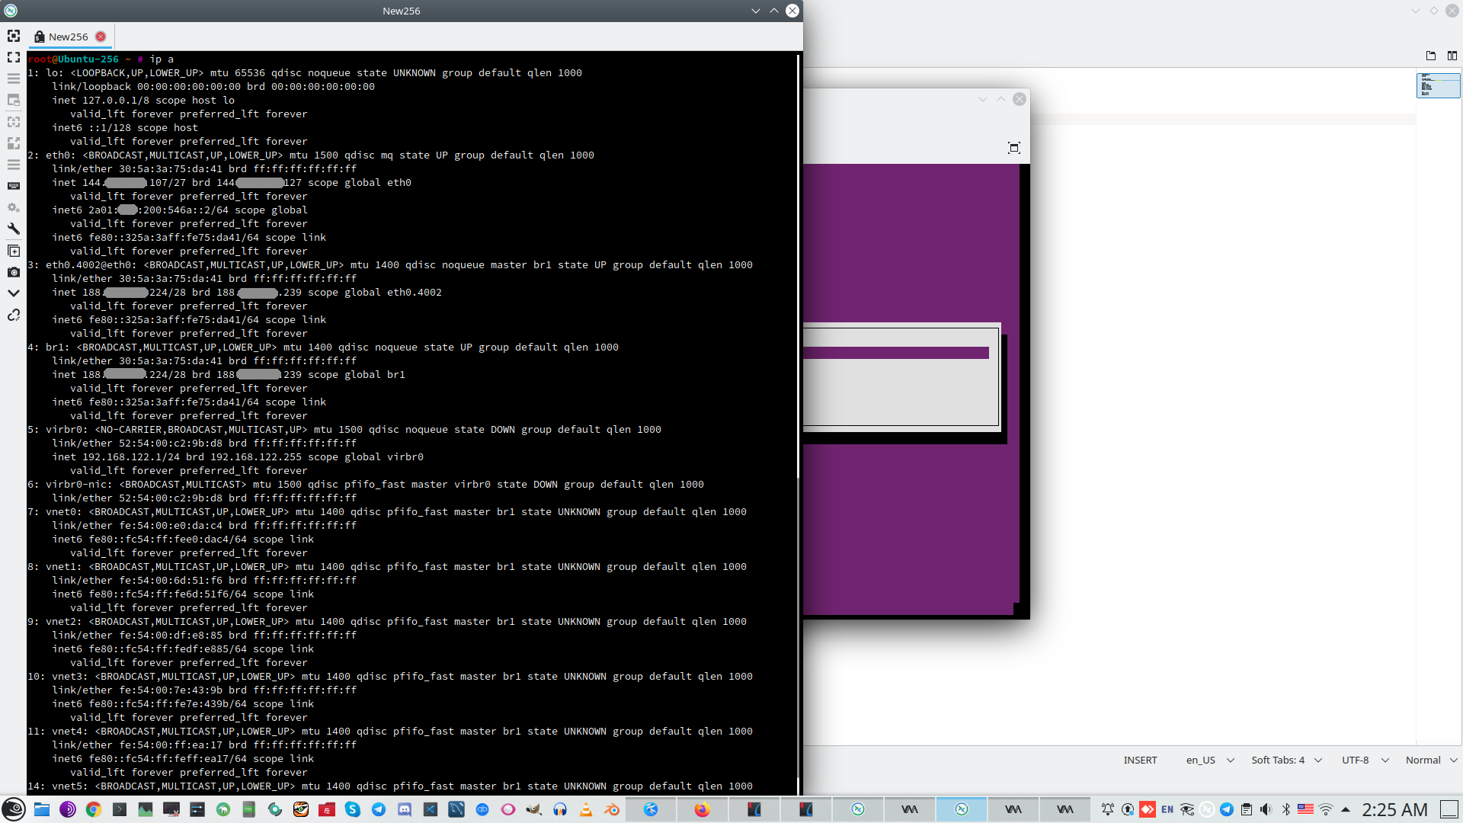Toggle fit-to-window icon at sidebar top
This screenshot has height=823, width=1463.
click(14, 36)
